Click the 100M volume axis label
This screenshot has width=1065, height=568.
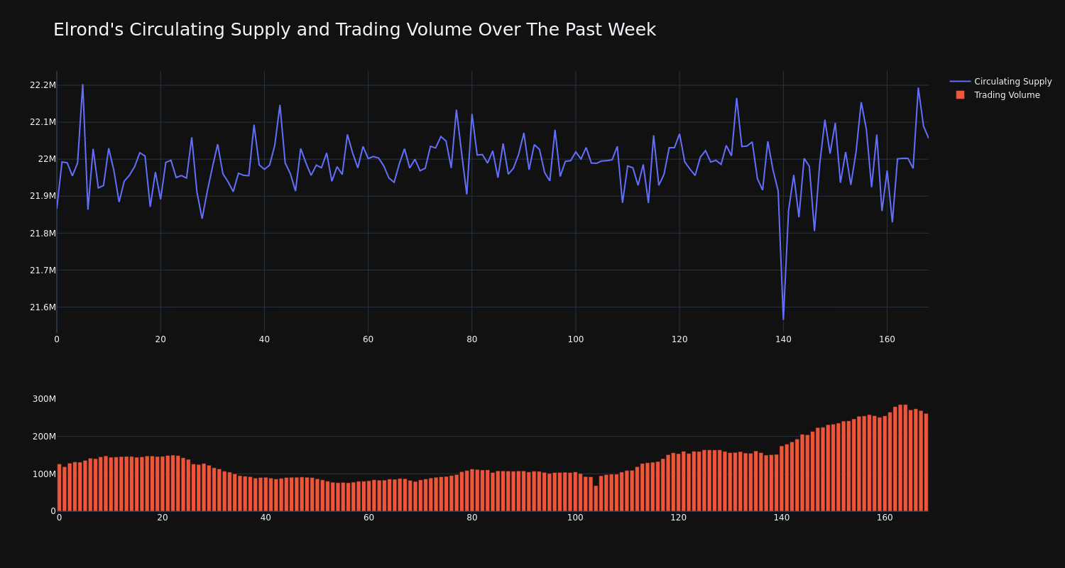coord(44,474)
